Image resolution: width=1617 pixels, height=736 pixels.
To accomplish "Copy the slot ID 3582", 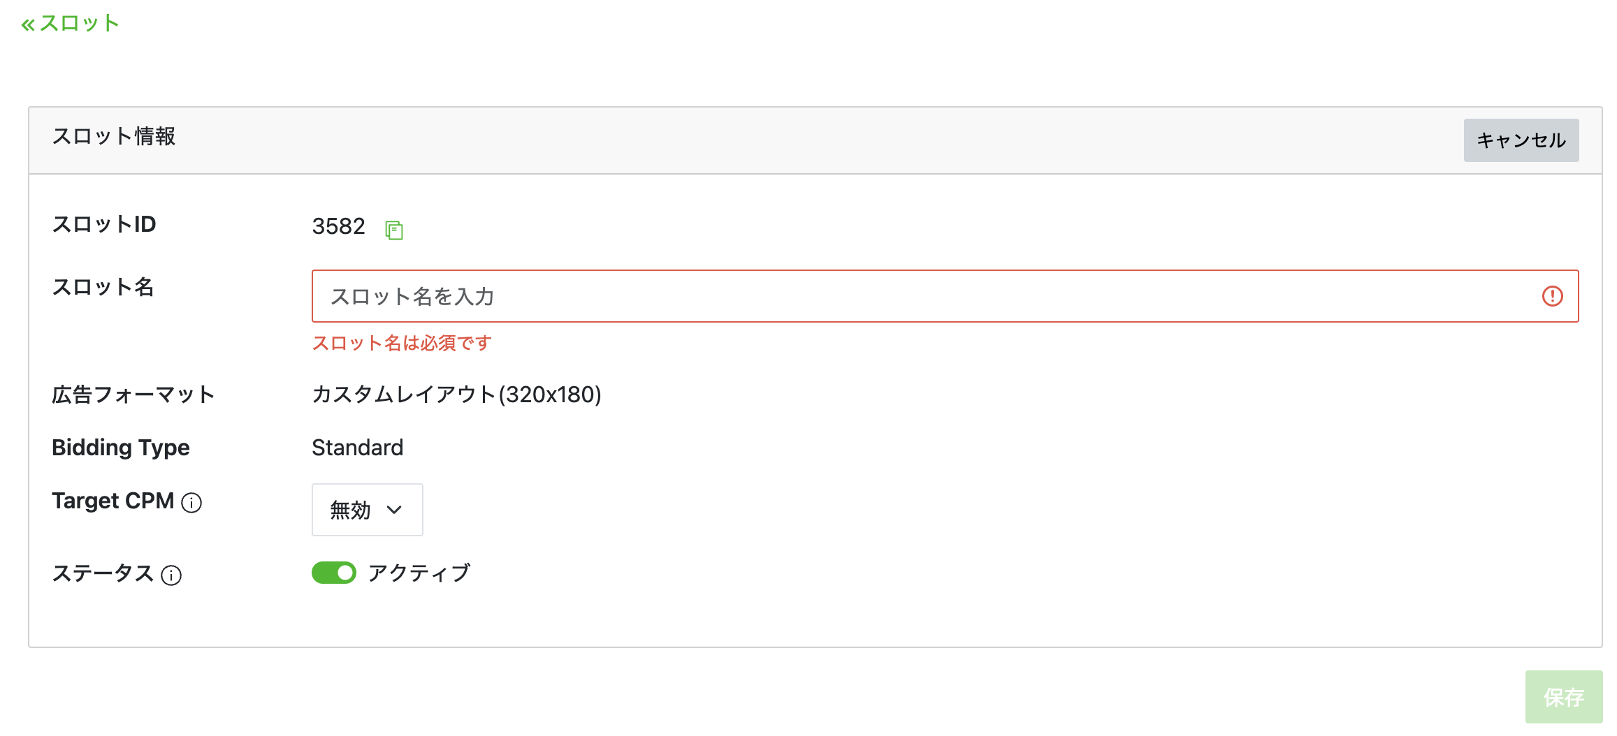I will (394, 229).
